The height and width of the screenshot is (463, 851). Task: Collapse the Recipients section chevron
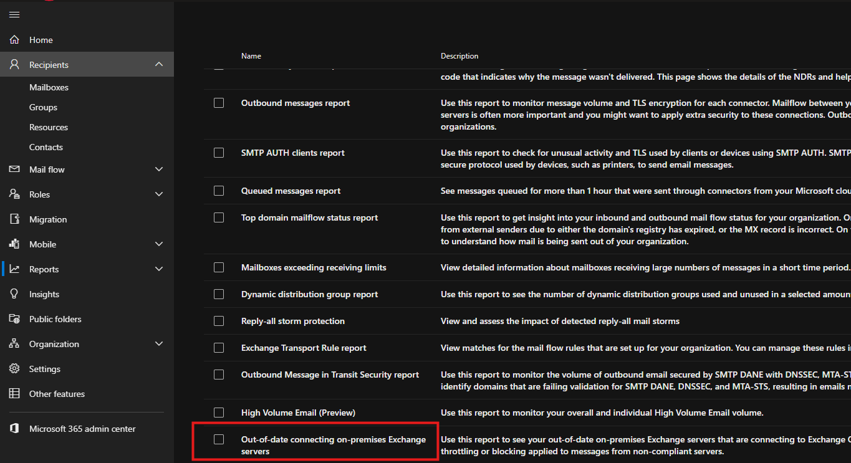pyautogui.click(x=159, y=65)
